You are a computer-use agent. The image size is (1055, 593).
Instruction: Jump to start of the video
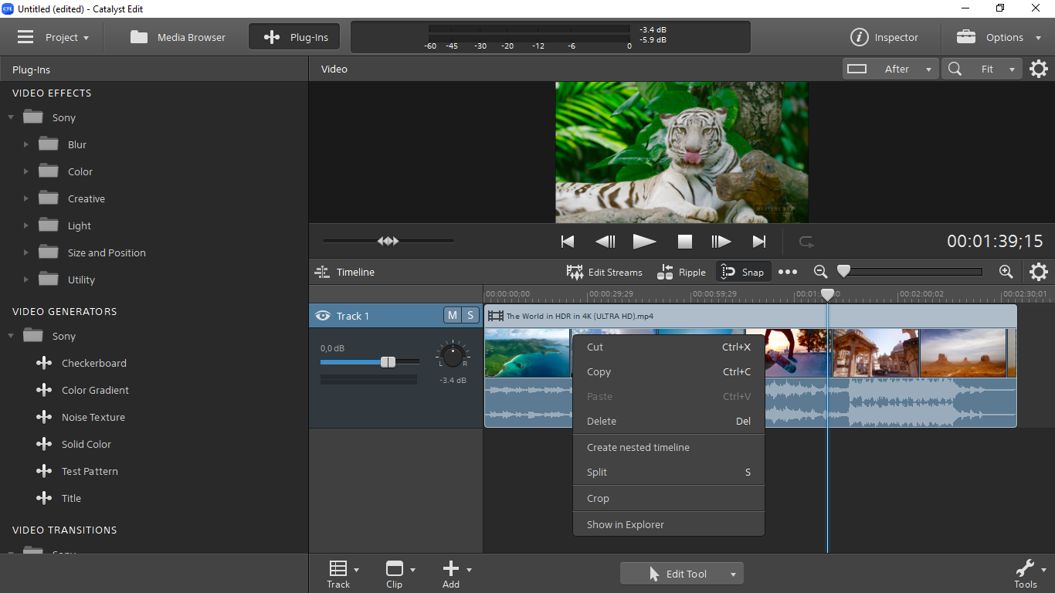568,242
